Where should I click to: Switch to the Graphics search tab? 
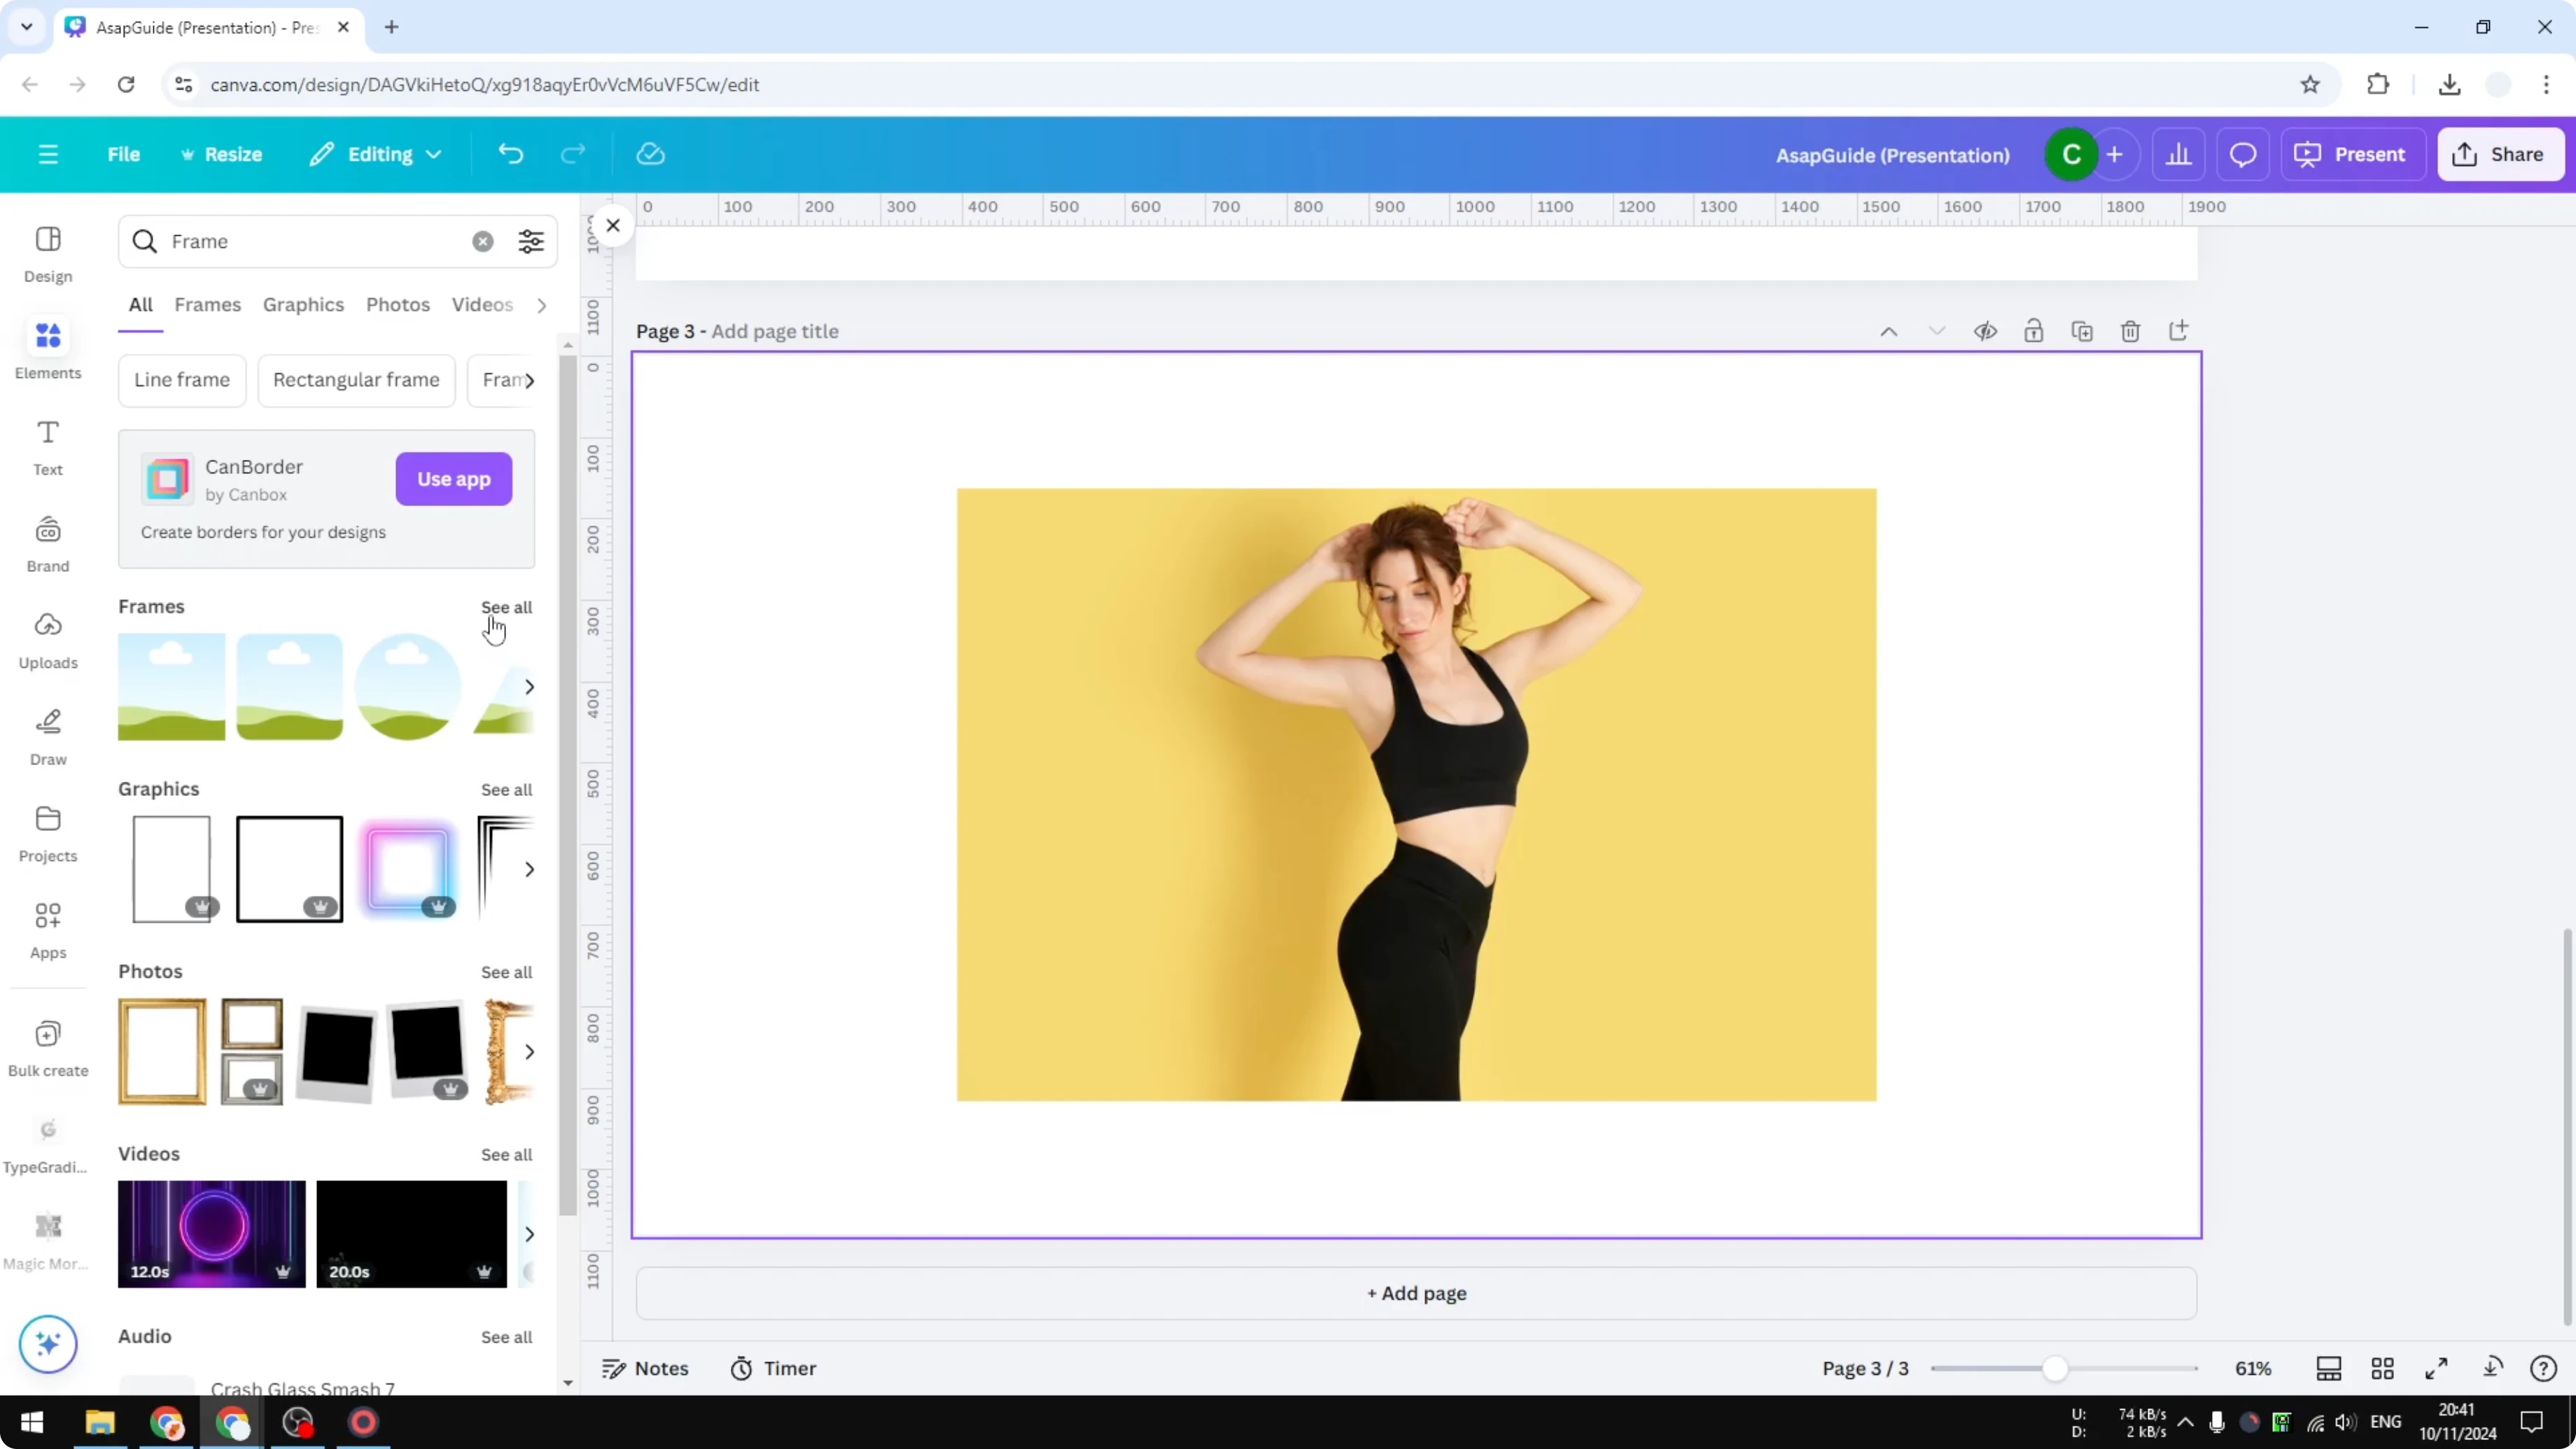tap(303, 305)
